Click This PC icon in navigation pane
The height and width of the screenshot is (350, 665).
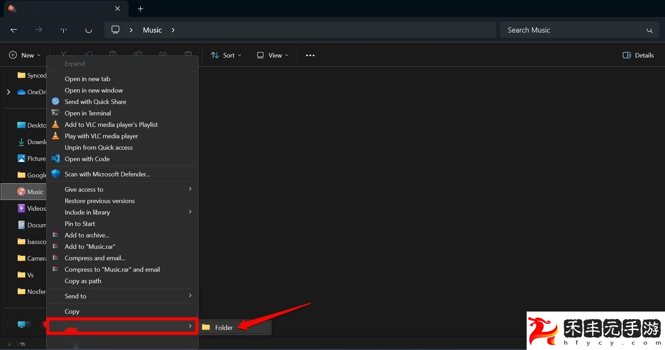coord(22,324)
